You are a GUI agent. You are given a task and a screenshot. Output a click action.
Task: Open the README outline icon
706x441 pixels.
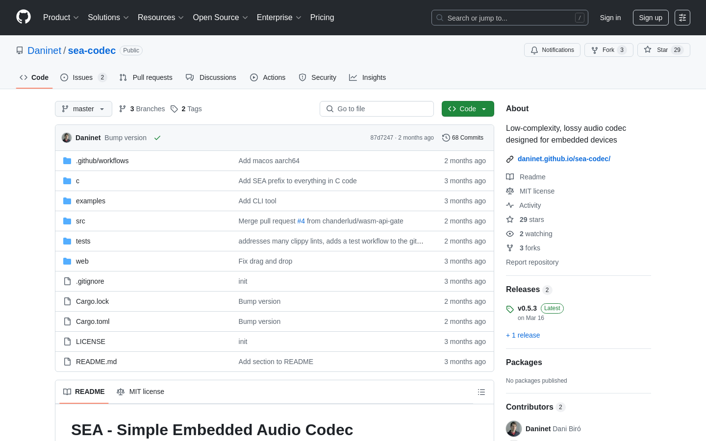[x=481, y=392]
